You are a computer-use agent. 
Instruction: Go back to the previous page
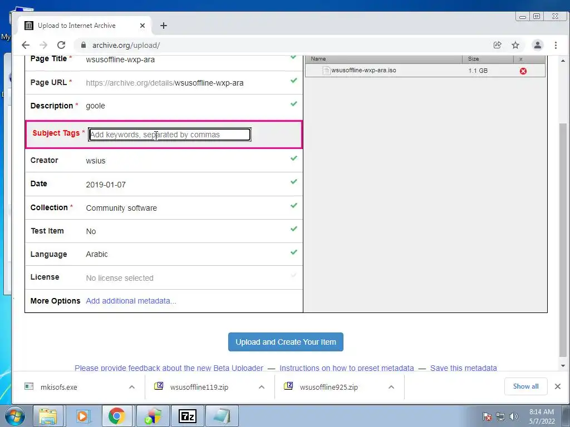coord(26,45)
